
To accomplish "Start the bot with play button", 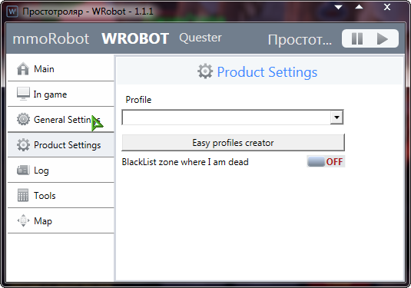I will coord(382,39).
